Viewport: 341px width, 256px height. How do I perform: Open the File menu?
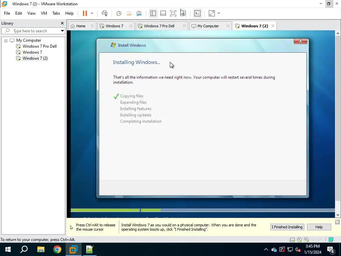[x=7, y=13]
